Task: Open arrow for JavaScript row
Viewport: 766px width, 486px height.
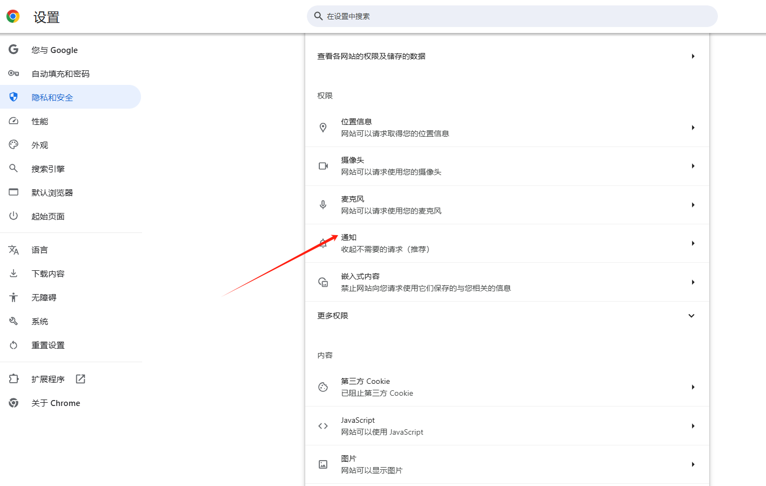Action: click(x=693, y=426)
